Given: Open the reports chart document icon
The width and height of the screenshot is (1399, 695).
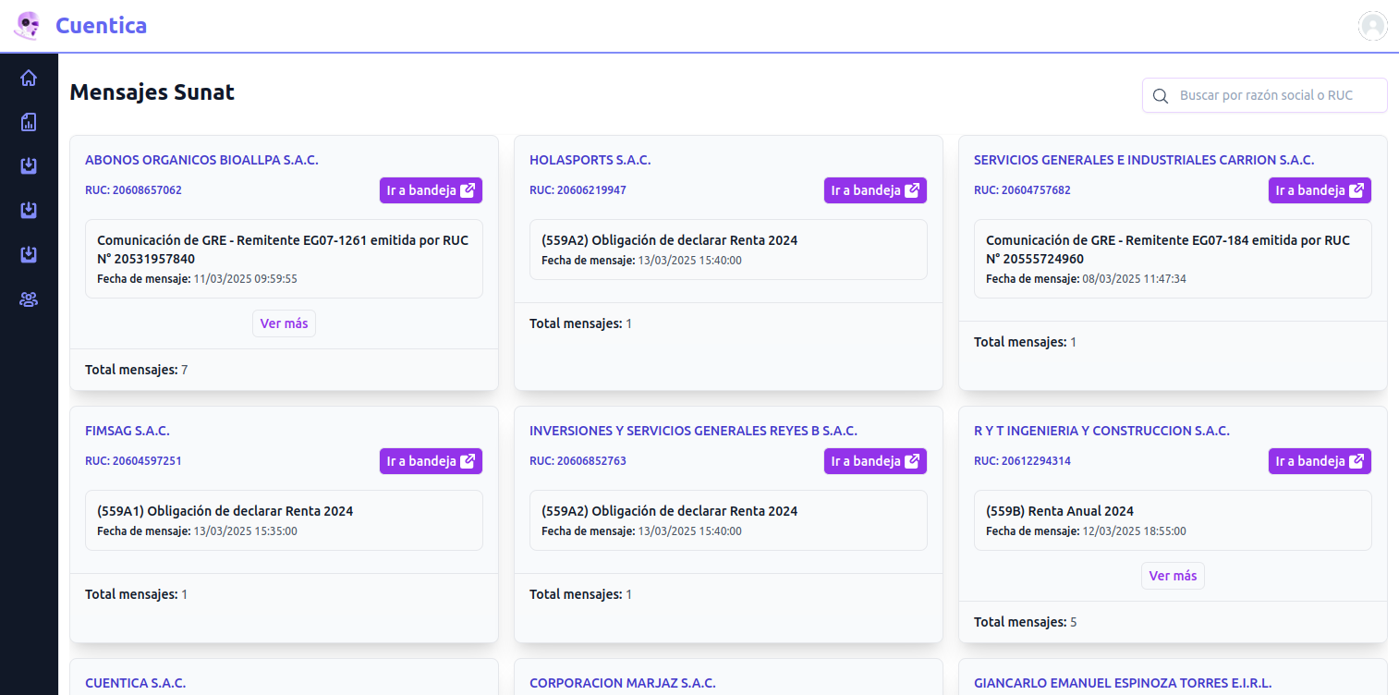Looking at the screenshot, I should pyautogui.click(x=29, y=122).
